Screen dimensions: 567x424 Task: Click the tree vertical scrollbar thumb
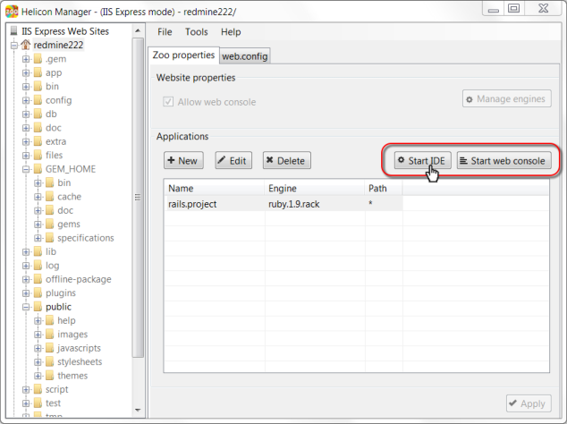point(138,197)
